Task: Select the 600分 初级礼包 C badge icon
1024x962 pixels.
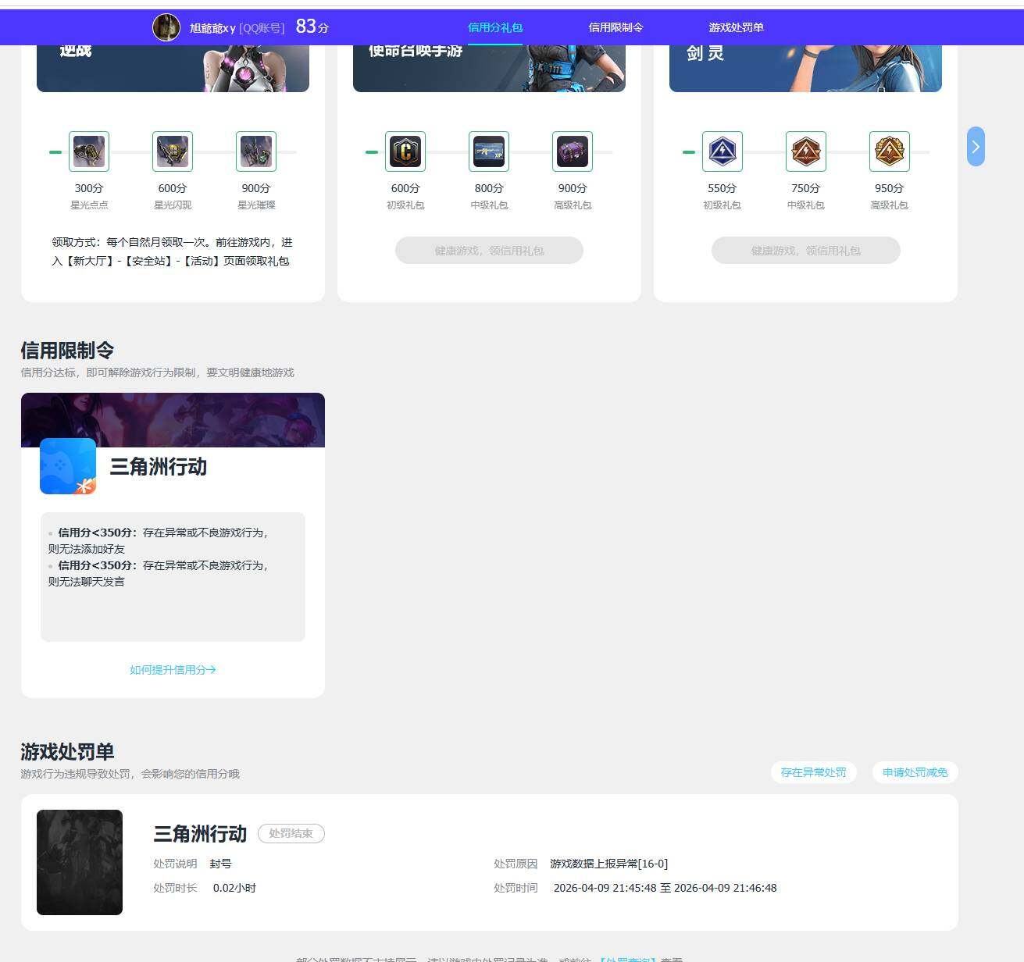Action: [405, 151]
